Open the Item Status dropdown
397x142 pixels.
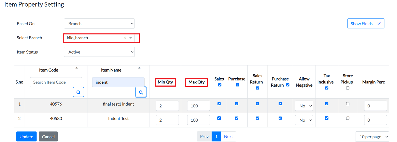[x=99, y=52]
